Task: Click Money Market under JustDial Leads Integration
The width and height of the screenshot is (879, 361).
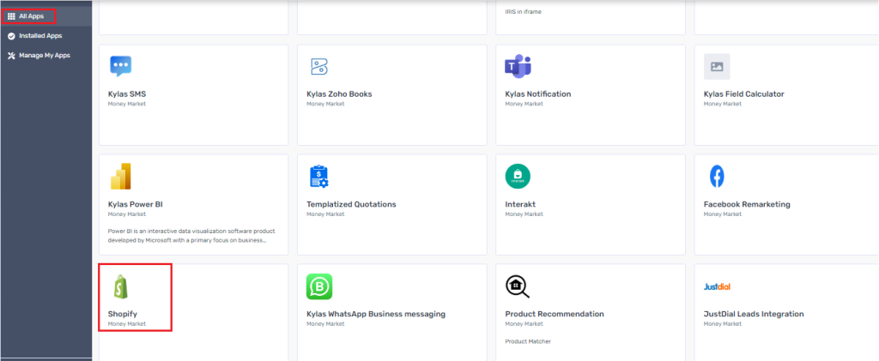Action: [x=723, y=324]
